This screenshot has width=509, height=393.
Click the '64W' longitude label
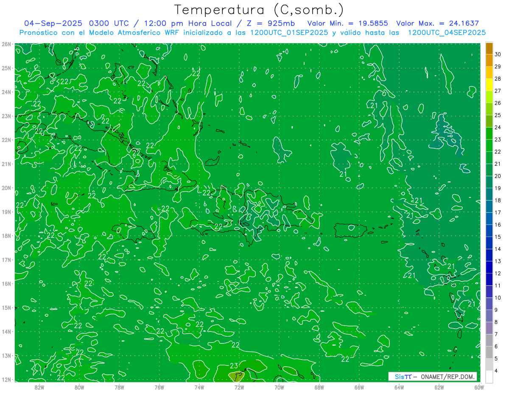(x=399, y=387)
